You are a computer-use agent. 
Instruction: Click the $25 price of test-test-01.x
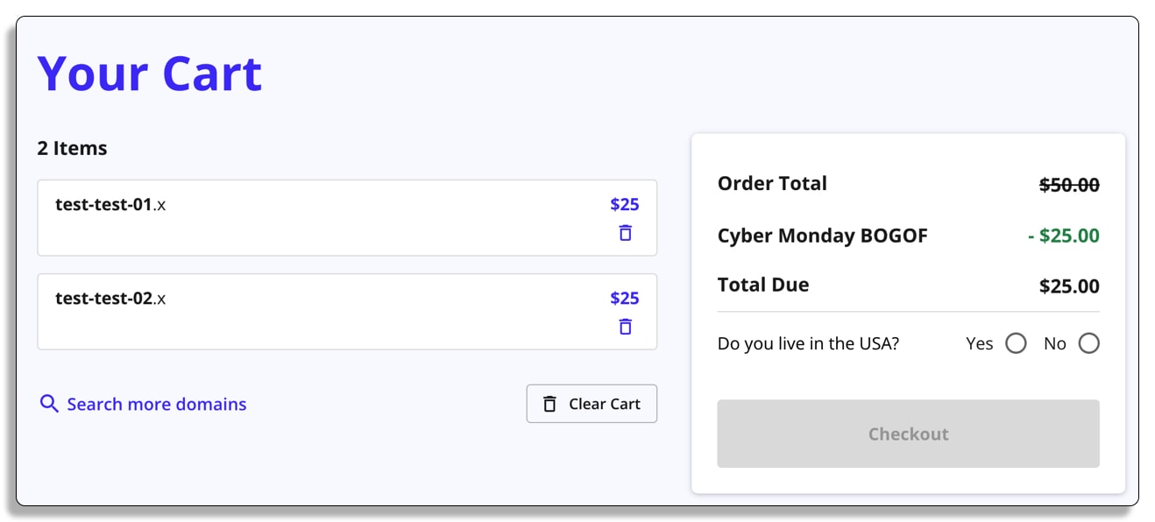tap(625, 205)
